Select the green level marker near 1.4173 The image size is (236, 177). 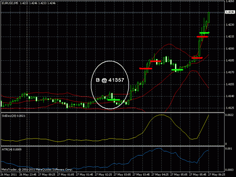tap(177, 70)
